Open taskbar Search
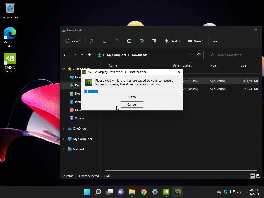264x198 pixels. (x=98, y=192)
